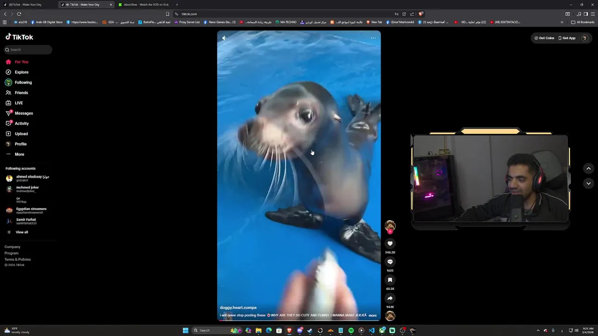This screenshot has height=336, width=598.
Task: Open Proxy Server List bookmark
Action: coord(187,22)
